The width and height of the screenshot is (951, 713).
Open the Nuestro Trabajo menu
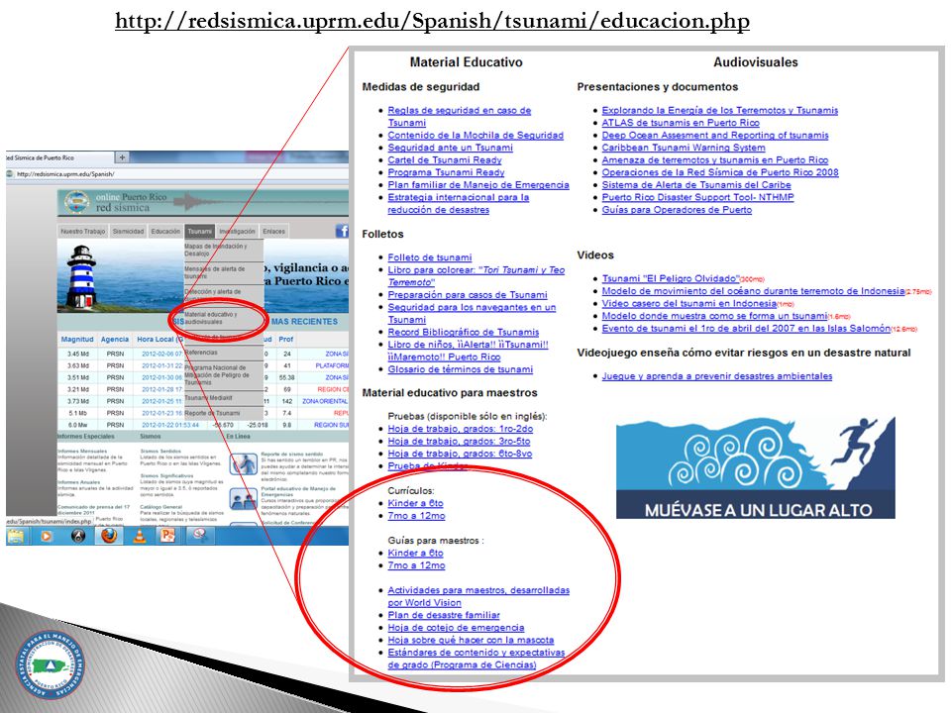83,231
